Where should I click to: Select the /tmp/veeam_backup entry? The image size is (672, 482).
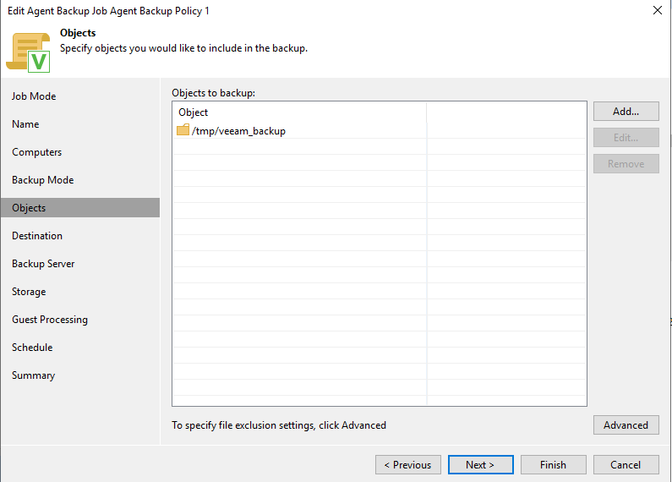tap(239, 131)
